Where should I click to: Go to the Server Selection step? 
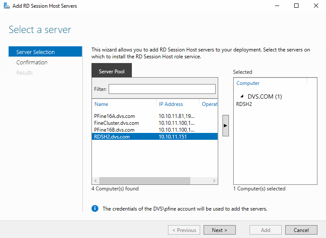coord(46,51)
